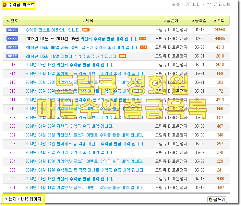The width and height of the screenshot is (241, 206).
Task: Open post 202 리셀러 수익금 04월 15일
Action: [x=69, y=179]
